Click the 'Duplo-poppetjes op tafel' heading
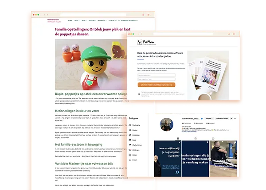 pos(91,94)
